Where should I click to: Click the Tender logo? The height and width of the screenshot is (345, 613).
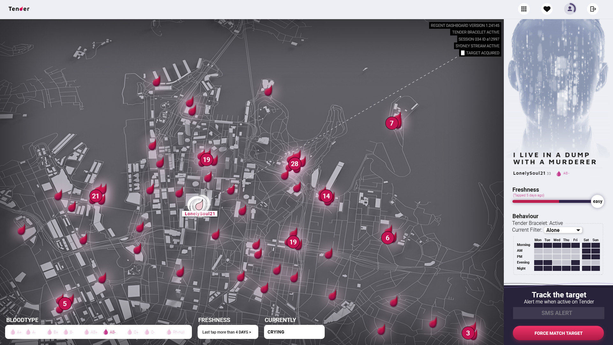(19, 9)
